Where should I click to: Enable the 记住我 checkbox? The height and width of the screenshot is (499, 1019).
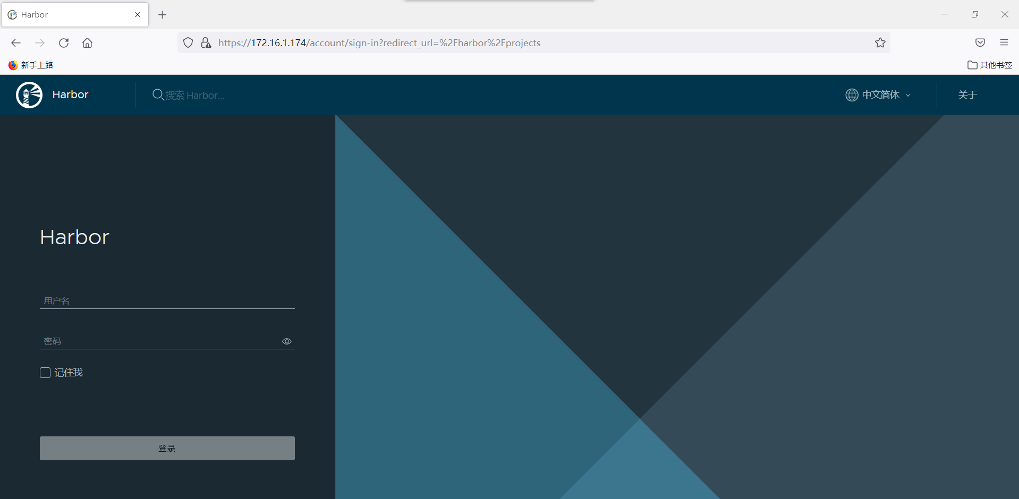(45, 373)
